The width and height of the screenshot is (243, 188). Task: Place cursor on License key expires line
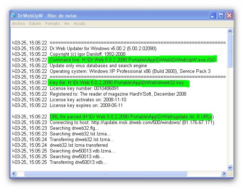pyautogui.click(x=86, y=105)
